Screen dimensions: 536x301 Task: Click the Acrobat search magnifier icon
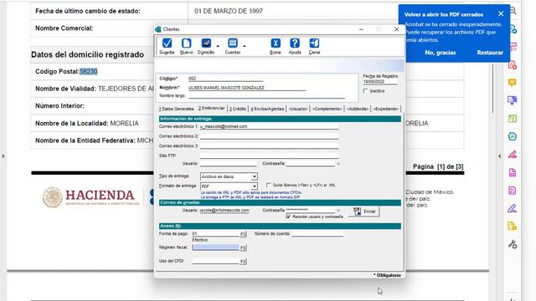[513, 11]
